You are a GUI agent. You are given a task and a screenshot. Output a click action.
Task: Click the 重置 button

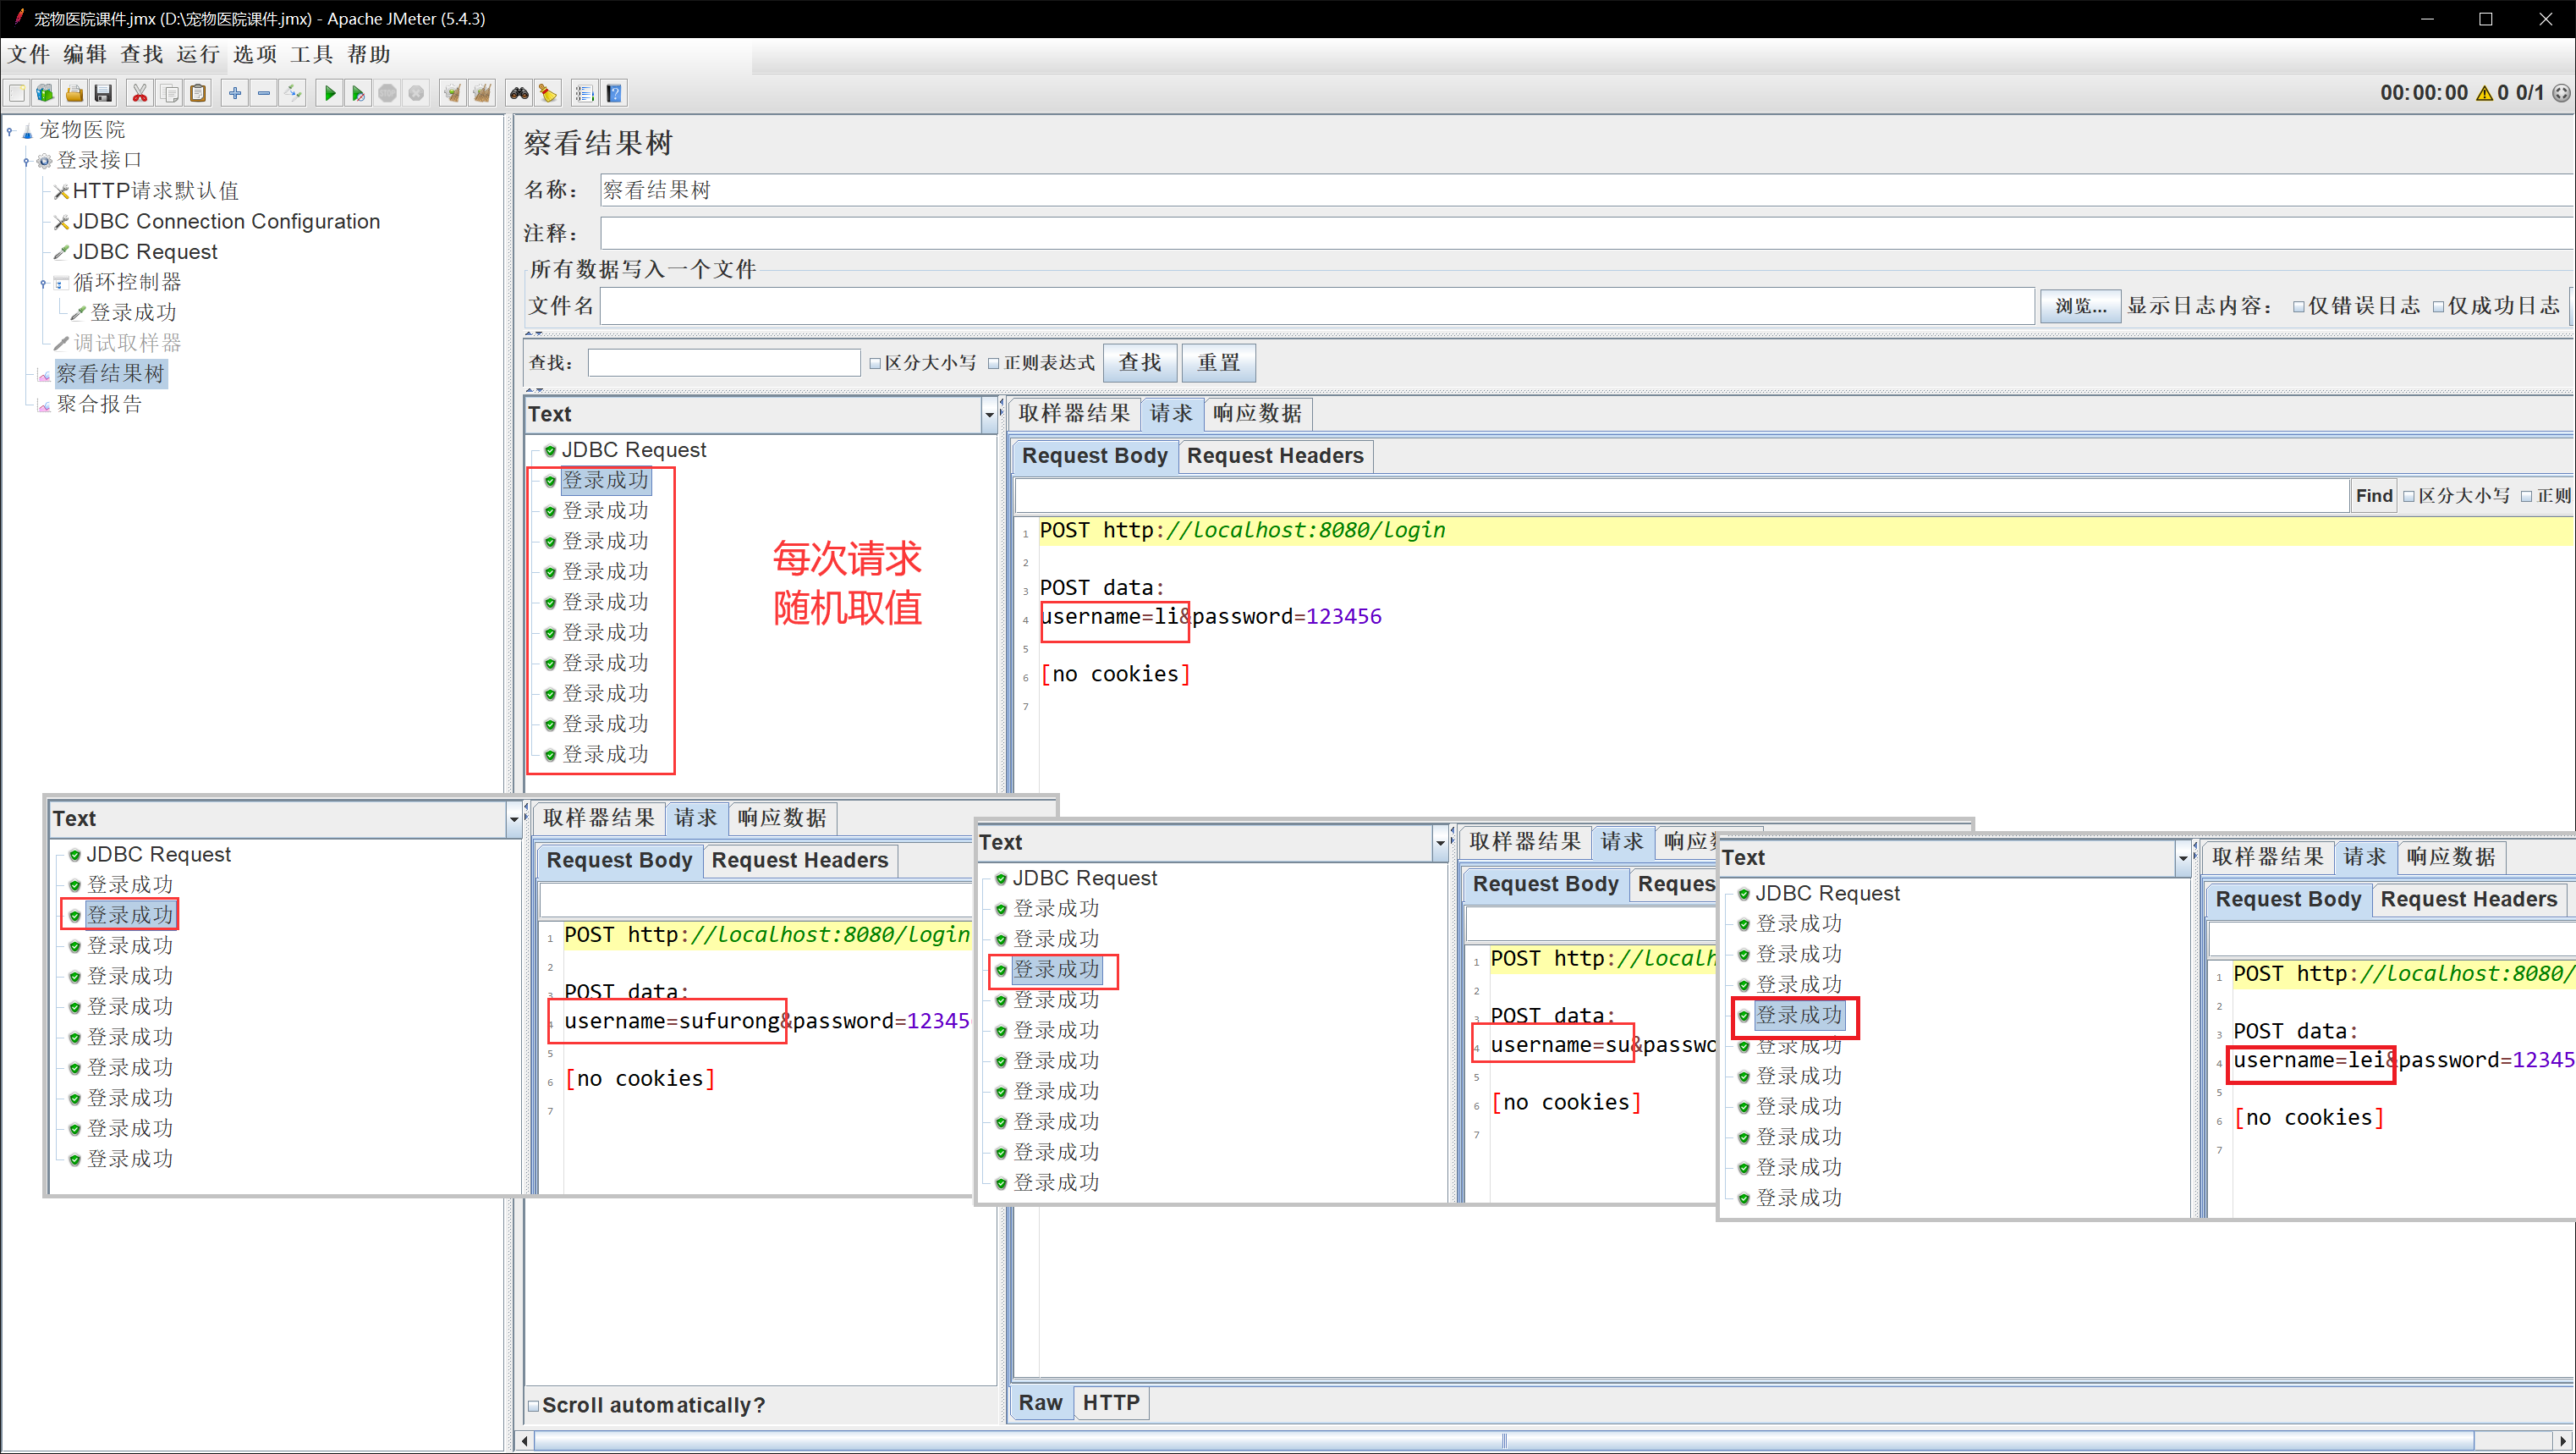tap(1218, 362)
